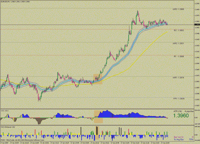This screenshot has width=200, height=144.
Task: Click the pink Bar Vol CL label
Action: (x=179, y=137)
